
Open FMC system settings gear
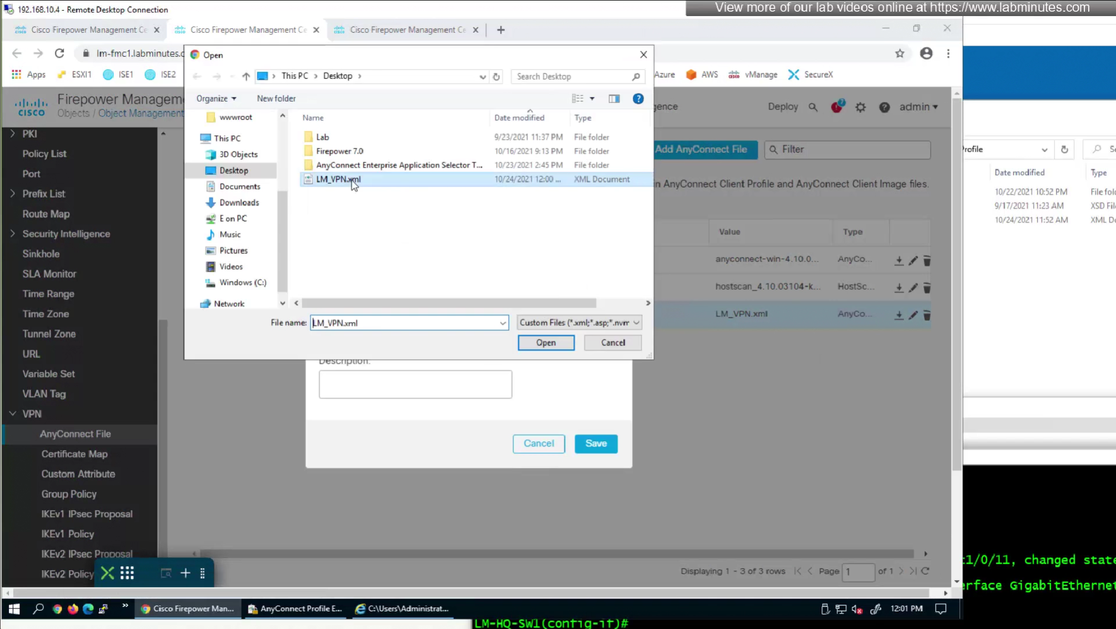tap(860, 107)
